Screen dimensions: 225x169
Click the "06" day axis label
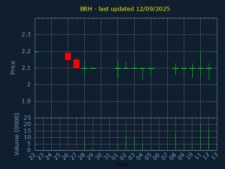[x=157, y=156]
